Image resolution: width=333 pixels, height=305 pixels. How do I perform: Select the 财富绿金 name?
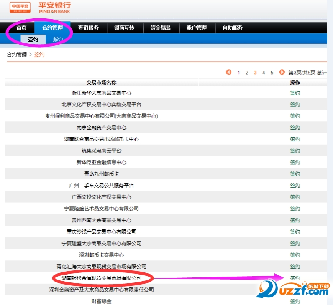click(101, 301)
